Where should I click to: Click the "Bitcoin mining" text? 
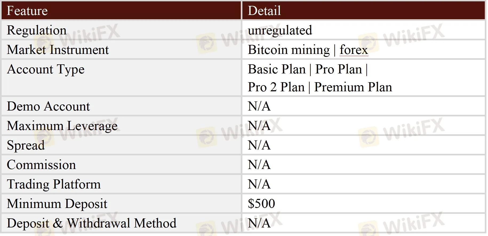coord(289,50)
